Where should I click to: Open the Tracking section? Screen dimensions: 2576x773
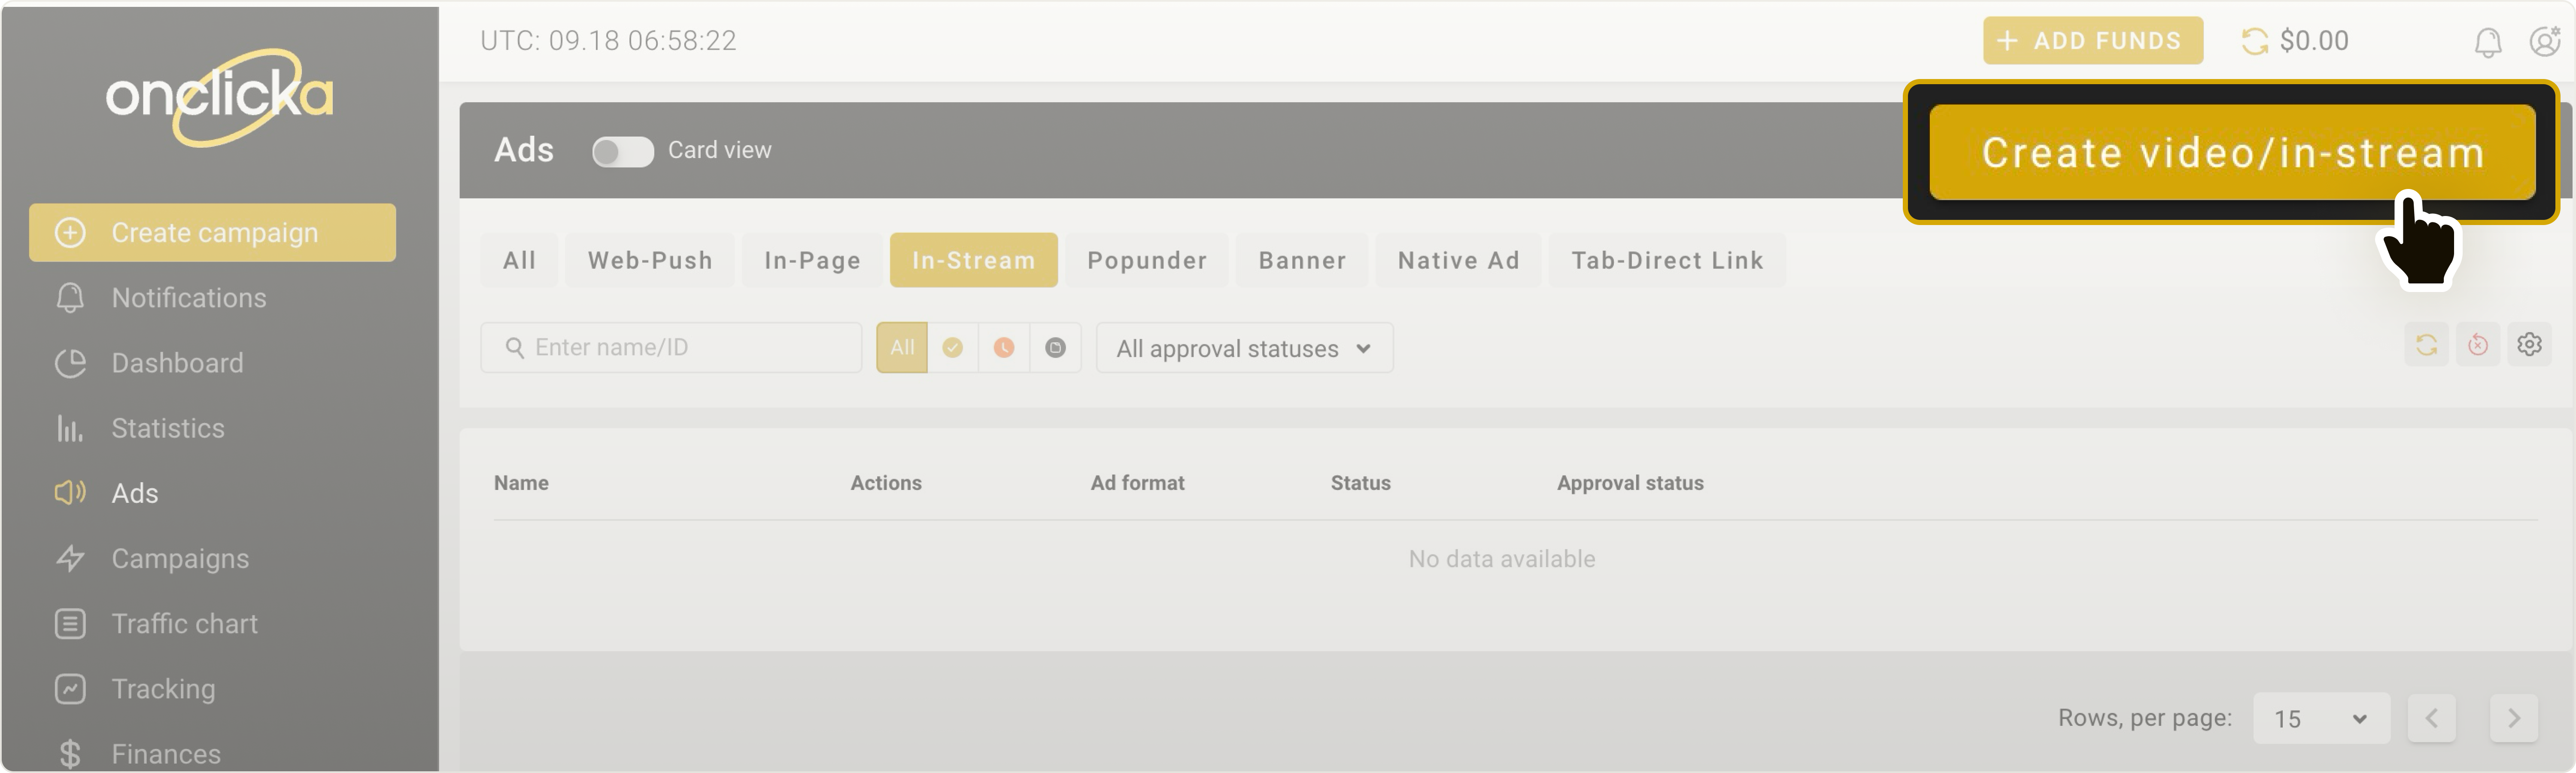(x=163, y=688)
